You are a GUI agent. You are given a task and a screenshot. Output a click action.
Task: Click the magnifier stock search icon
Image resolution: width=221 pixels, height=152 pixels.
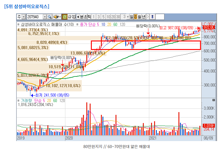[x=50, y=17]
